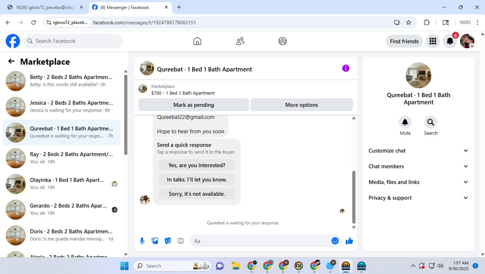This screenshot has height=274, width=485.
Task: Open the Qureebat apartment thumbnail in right panel
Action: coord(419,75)
